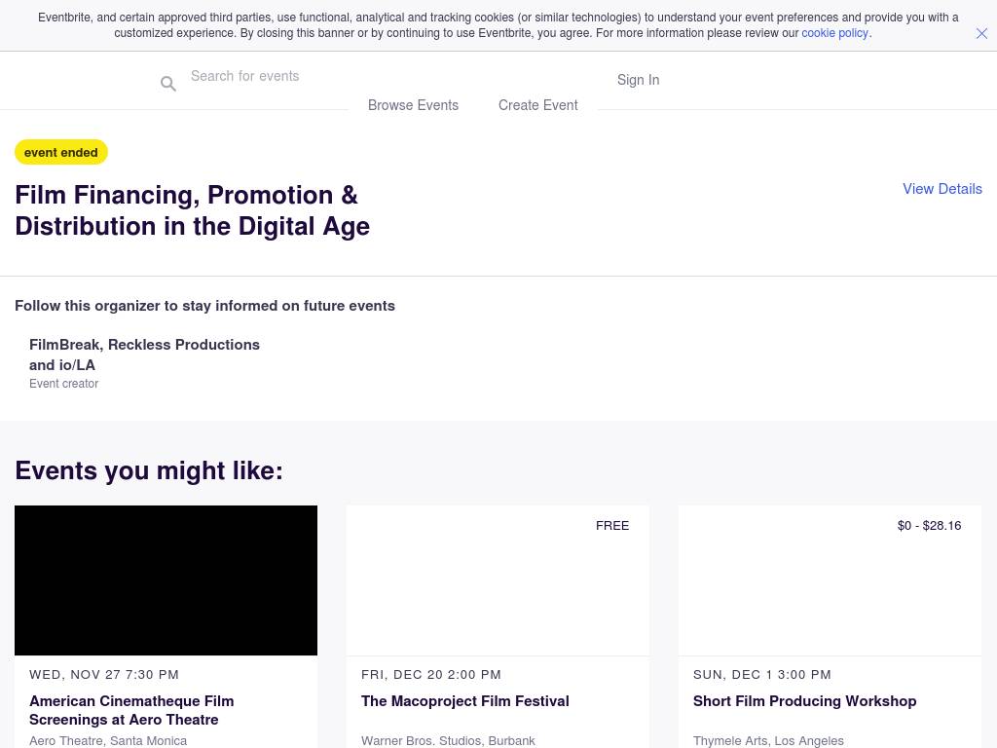Screen dimensions: 997x748
Task: Open Browse Events in the navigation
Action: click(413, 105)
